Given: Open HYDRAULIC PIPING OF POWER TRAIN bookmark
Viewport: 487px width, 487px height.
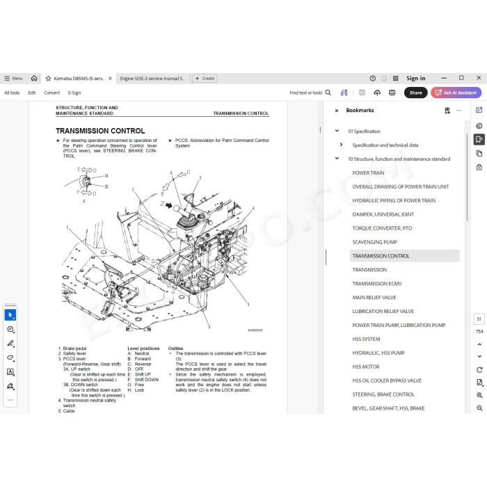Looking at the screenshot, I should pyautogui.click(x=394, y=200).
